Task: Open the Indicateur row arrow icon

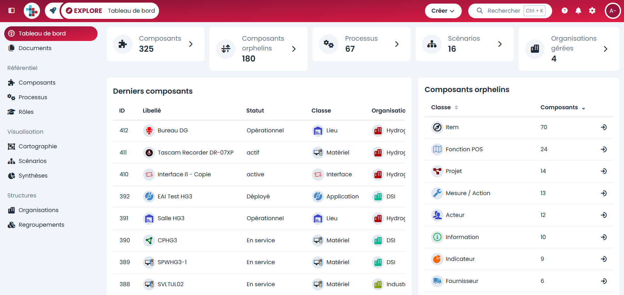Action: (x=604, y=259)
